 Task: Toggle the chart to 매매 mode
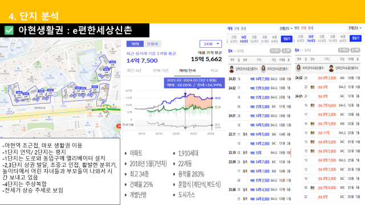[135, 44]
